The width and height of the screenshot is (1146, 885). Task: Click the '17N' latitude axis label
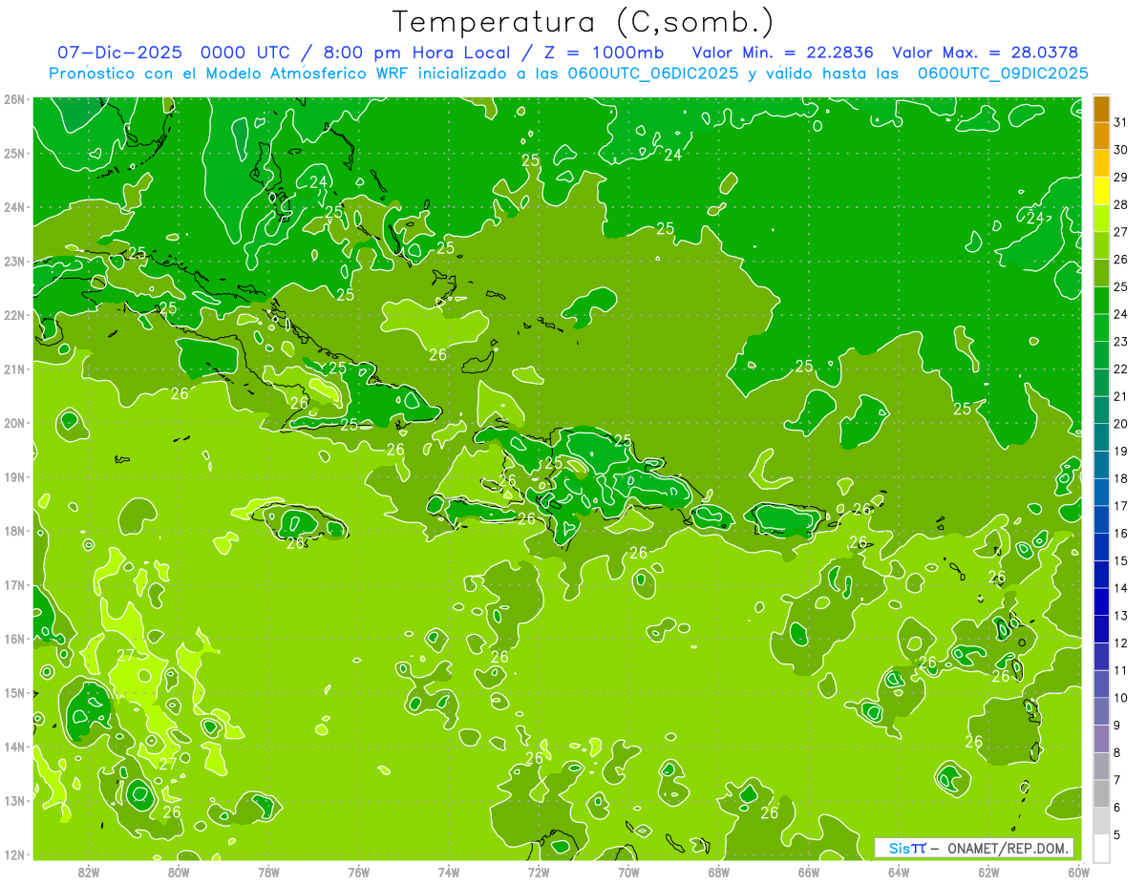click(13, 585)
